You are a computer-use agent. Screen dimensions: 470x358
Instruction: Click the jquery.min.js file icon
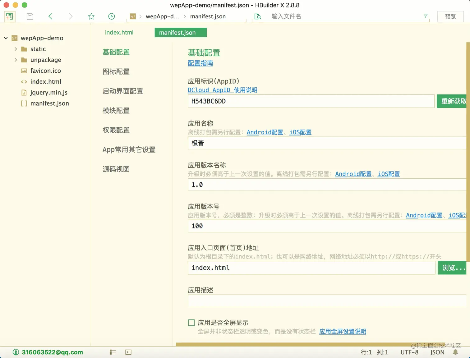pyautogui.click(x=24, y=93)
